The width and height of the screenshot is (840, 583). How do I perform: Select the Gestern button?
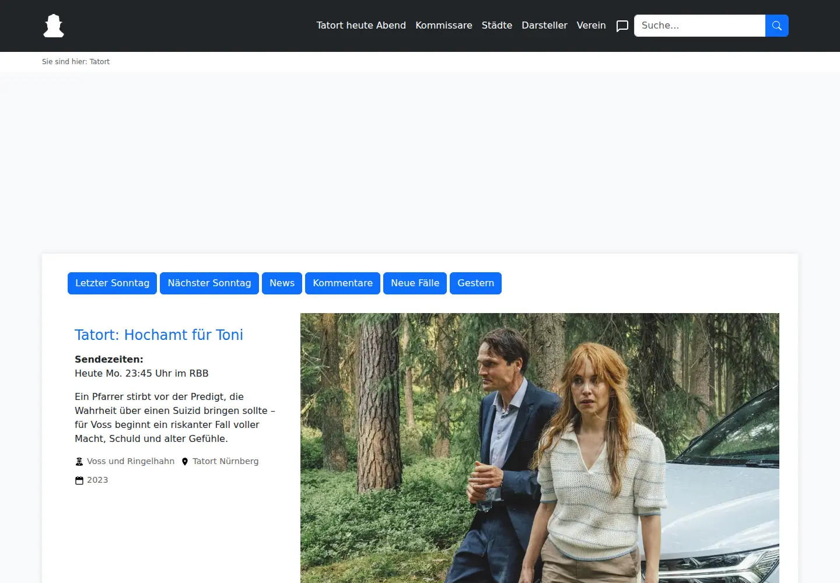point(475,283)
